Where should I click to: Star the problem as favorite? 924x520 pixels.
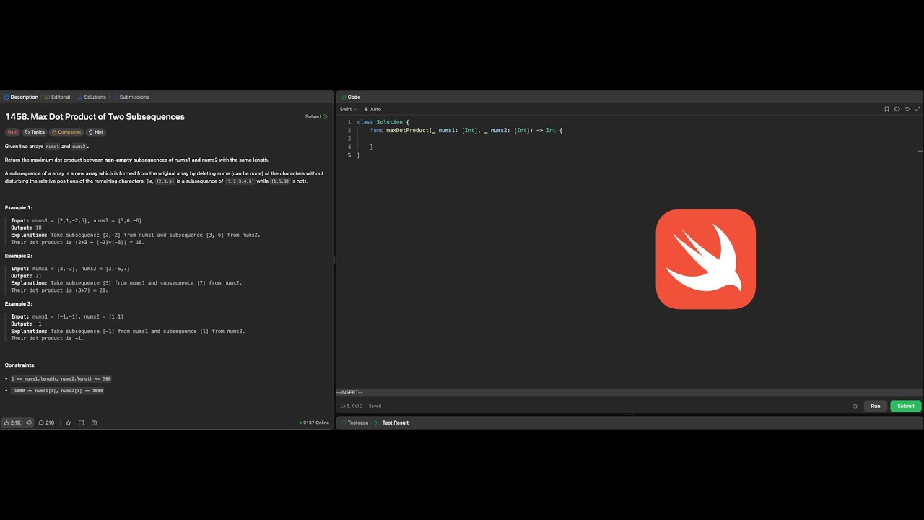tap(69, 422)
